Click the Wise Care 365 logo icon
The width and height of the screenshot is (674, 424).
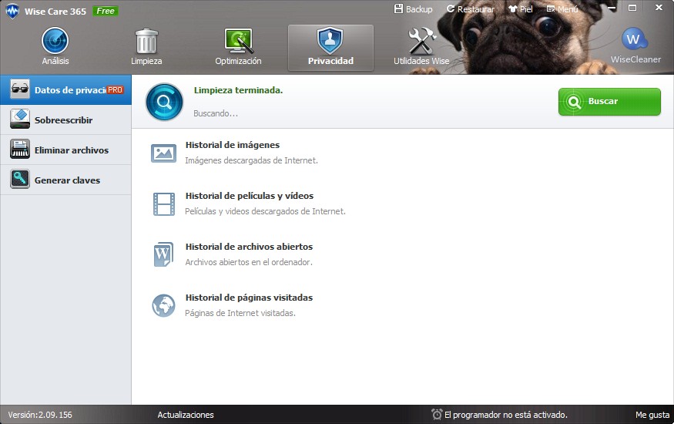[12, 12]
